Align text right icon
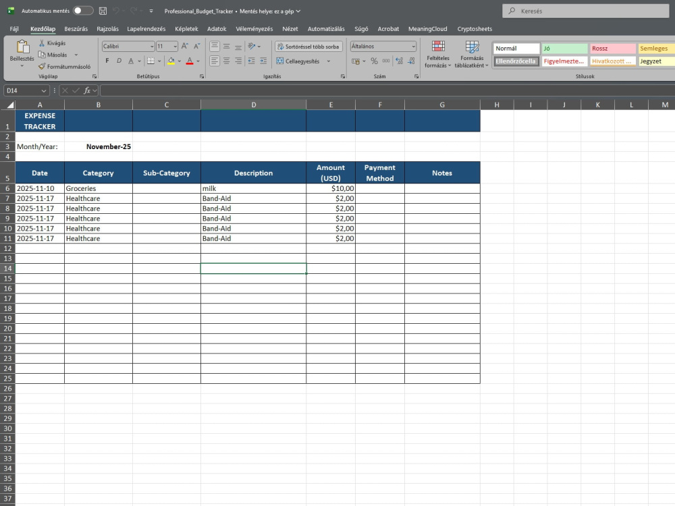This screenshot has height=506, width=675. (x=238, y=61)
